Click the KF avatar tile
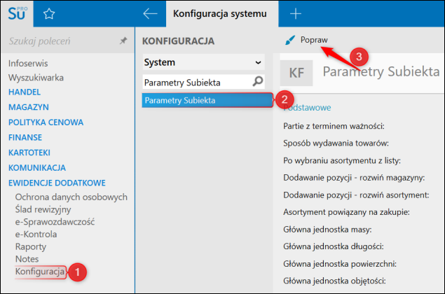 coord(296,73)
